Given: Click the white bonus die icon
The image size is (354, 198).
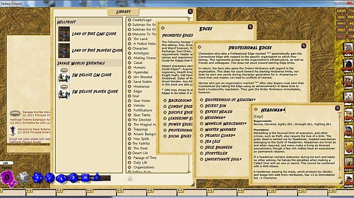Looking at the screenshot, I should tap(24, 177).
